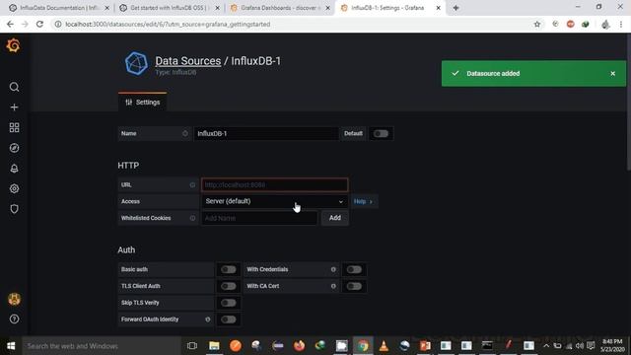Click the Add cookie button
This screenshot has height=355, width=631.
[335, 218]
